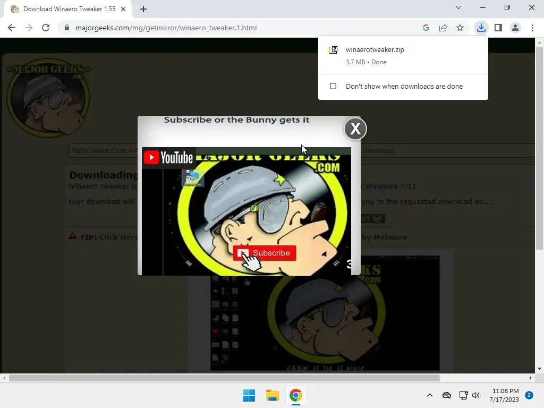
Task: Share this page using the share icon
Action: click(443, 28)
